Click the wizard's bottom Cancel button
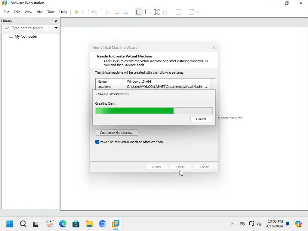Image resolution: width=308 pixels, height=231 pixels. [205, 167]
